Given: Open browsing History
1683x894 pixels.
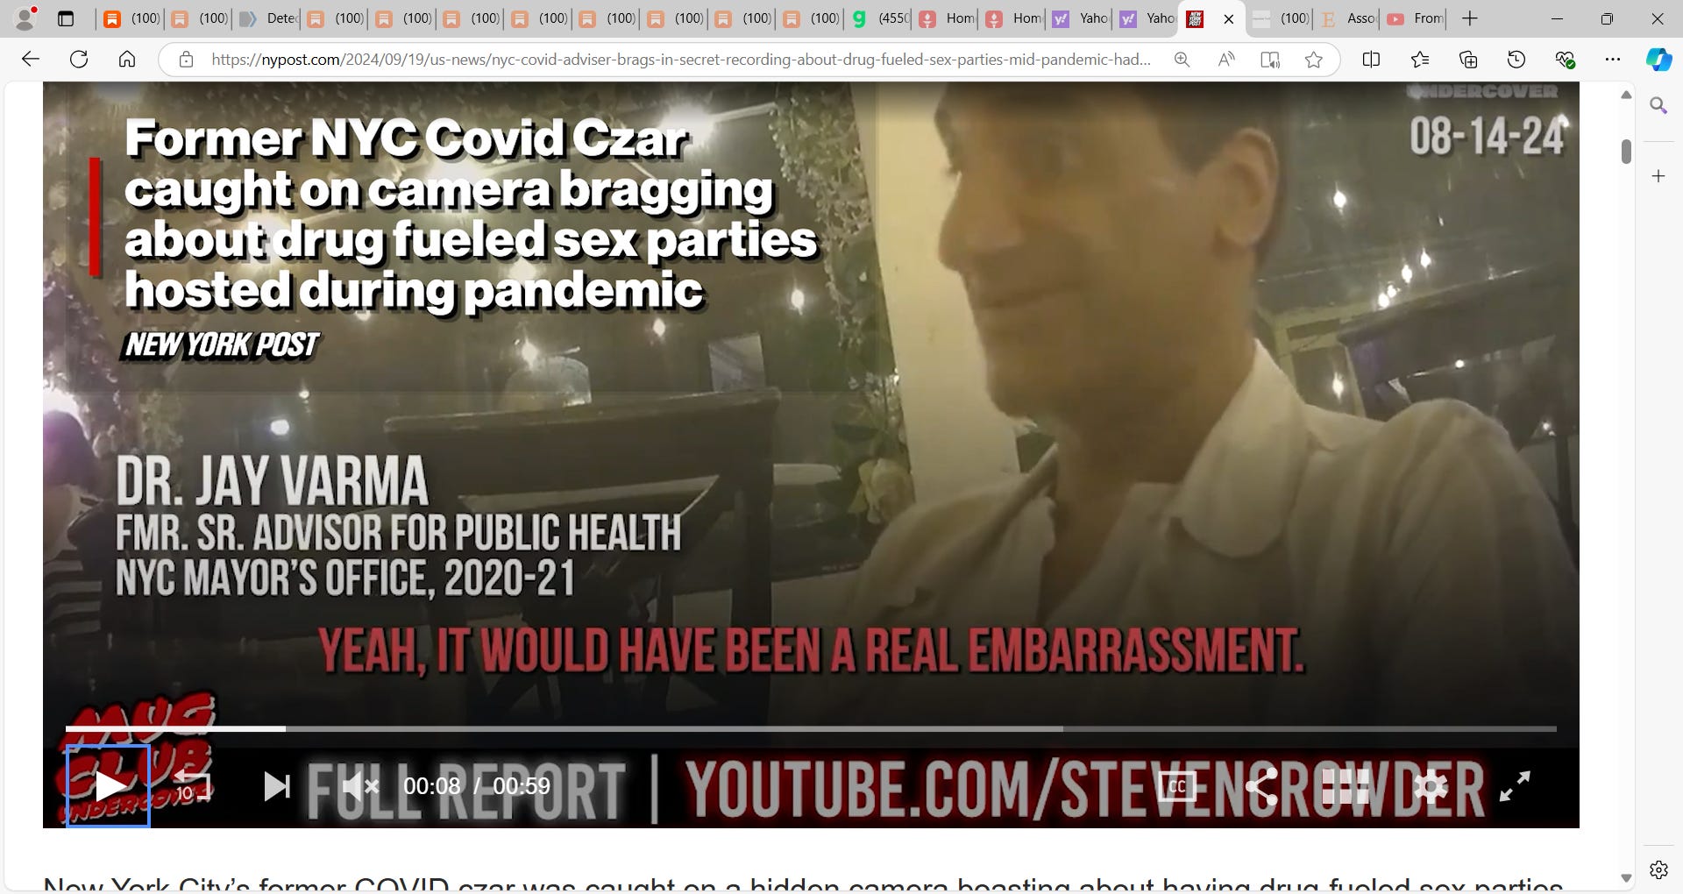Looking at the screenshot, I should (x=1516, y=60).
